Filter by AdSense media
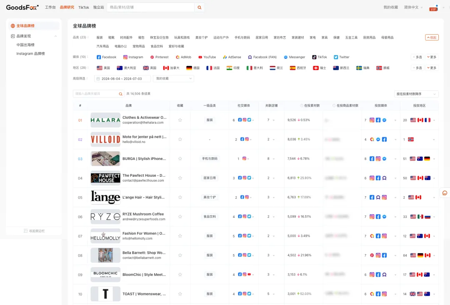This screenshot has width=450, height=305. point(232,57)
